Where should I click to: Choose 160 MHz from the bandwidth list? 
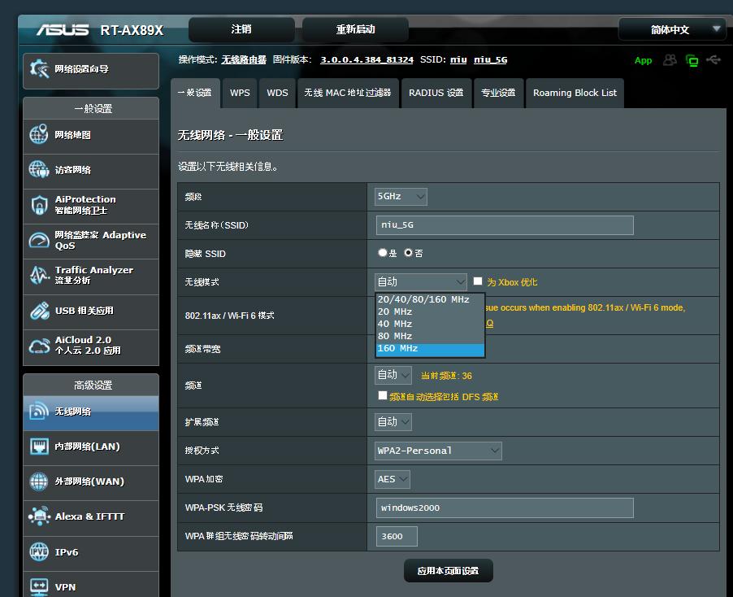(x=430, y=349)
